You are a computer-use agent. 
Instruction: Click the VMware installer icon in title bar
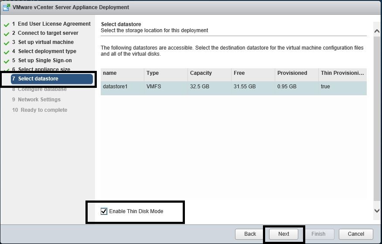coord(7,7)
